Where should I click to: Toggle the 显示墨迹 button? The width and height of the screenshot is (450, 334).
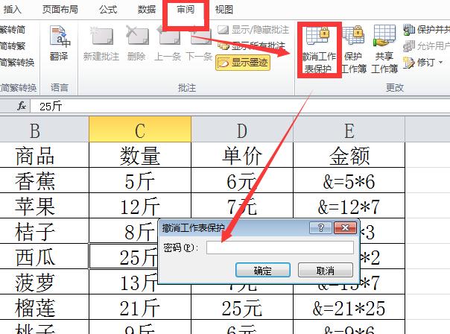pos(243,63)
